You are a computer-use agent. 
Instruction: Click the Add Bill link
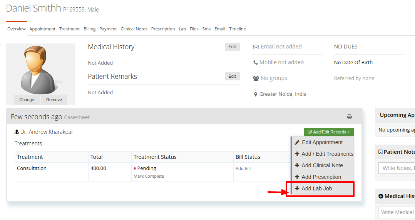click(243, 168)
